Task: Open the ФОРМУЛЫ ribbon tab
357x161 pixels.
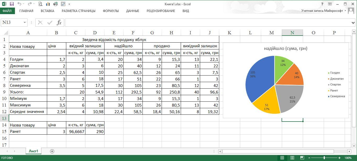Action: 111,11
